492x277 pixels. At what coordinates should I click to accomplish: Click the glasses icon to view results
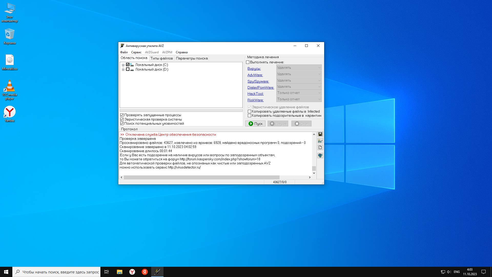pos(320,141)
